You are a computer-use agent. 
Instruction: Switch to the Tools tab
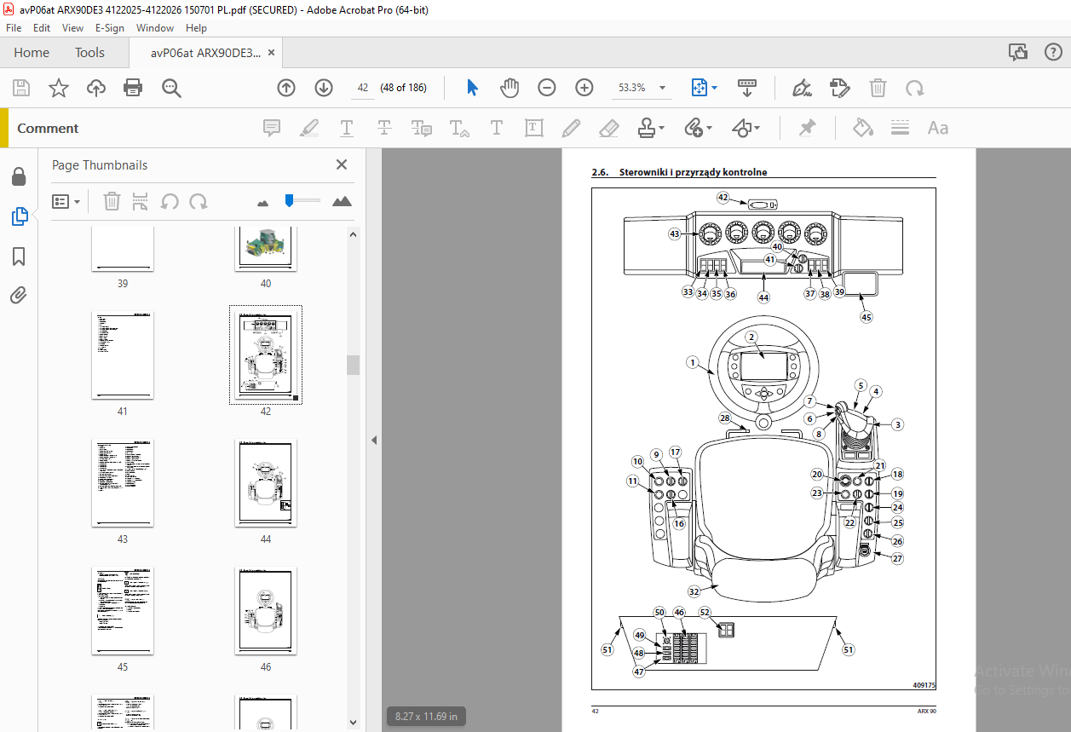[x=89, y=53]
